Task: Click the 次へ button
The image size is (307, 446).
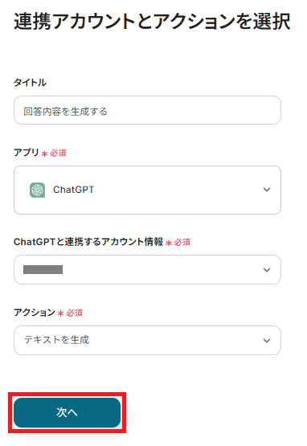Action: pos(68,412)
